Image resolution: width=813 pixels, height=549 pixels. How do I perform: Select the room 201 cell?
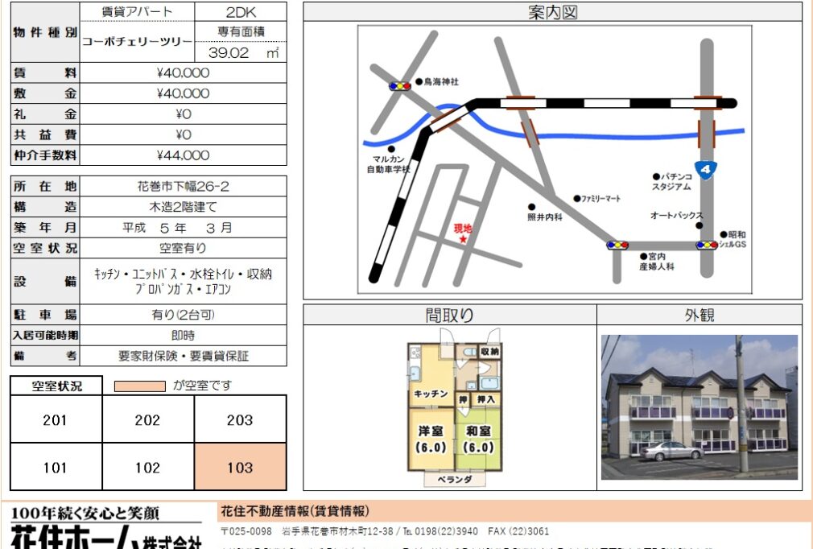[56, 419]
